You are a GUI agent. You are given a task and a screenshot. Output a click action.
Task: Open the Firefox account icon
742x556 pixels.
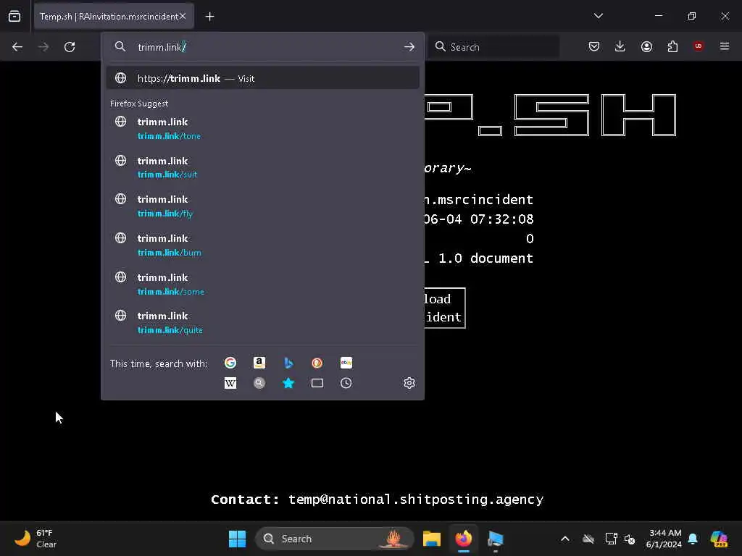pos(646,46)
